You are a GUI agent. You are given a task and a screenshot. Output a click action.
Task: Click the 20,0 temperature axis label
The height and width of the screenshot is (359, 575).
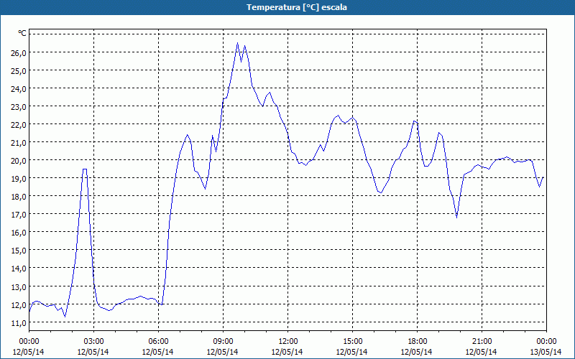(19, 161)
